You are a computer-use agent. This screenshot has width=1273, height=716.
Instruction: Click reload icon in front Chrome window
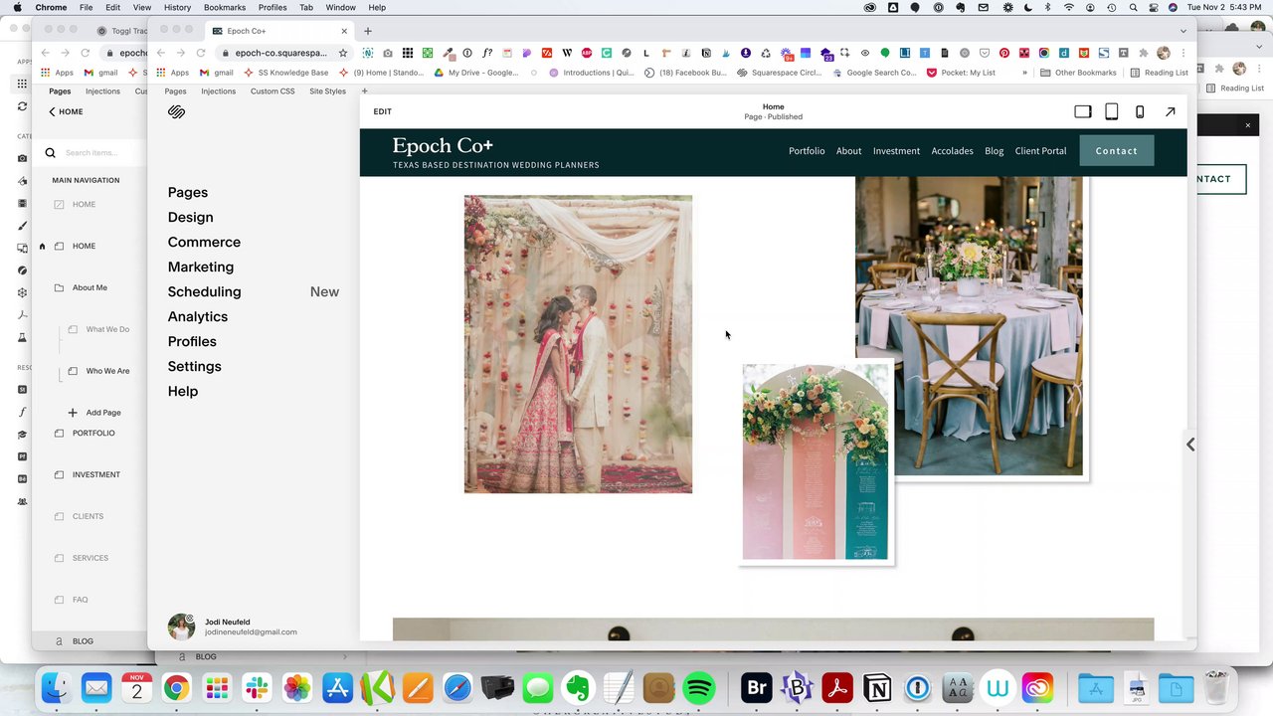pyautogui.click(x=201, y=53)
